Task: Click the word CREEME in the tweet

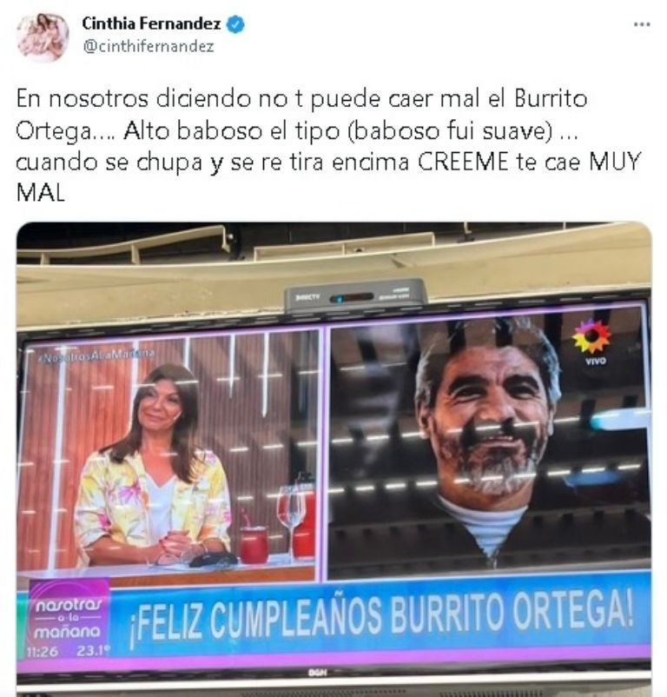Action: click(x=462, y=162)
